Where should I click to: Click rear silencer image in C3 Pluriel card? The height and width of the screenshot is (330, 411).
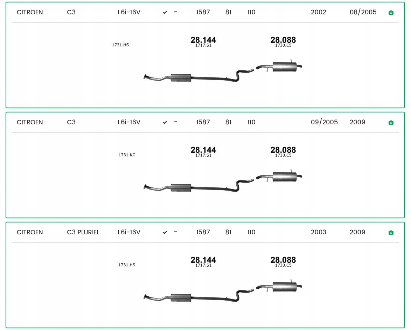pos(284,287)
